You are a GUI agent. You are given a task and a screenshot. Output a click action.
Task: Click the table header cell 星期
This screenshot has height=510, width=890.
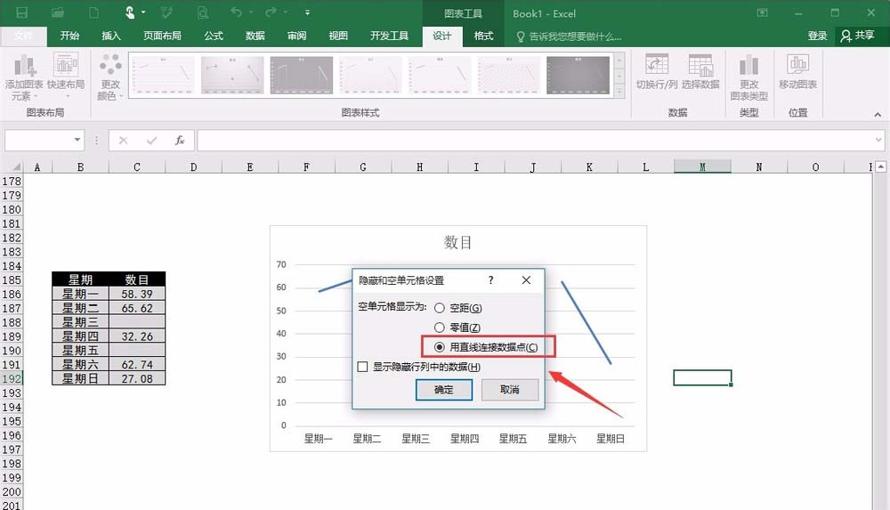(x=80, y=279)
